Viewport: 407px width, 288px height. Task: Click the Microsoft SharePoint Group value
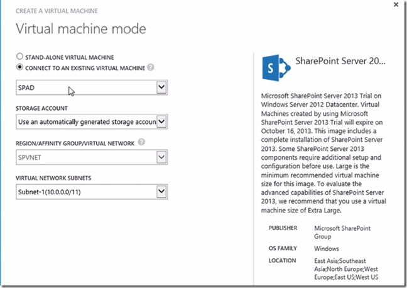click(x=342, y=233)
